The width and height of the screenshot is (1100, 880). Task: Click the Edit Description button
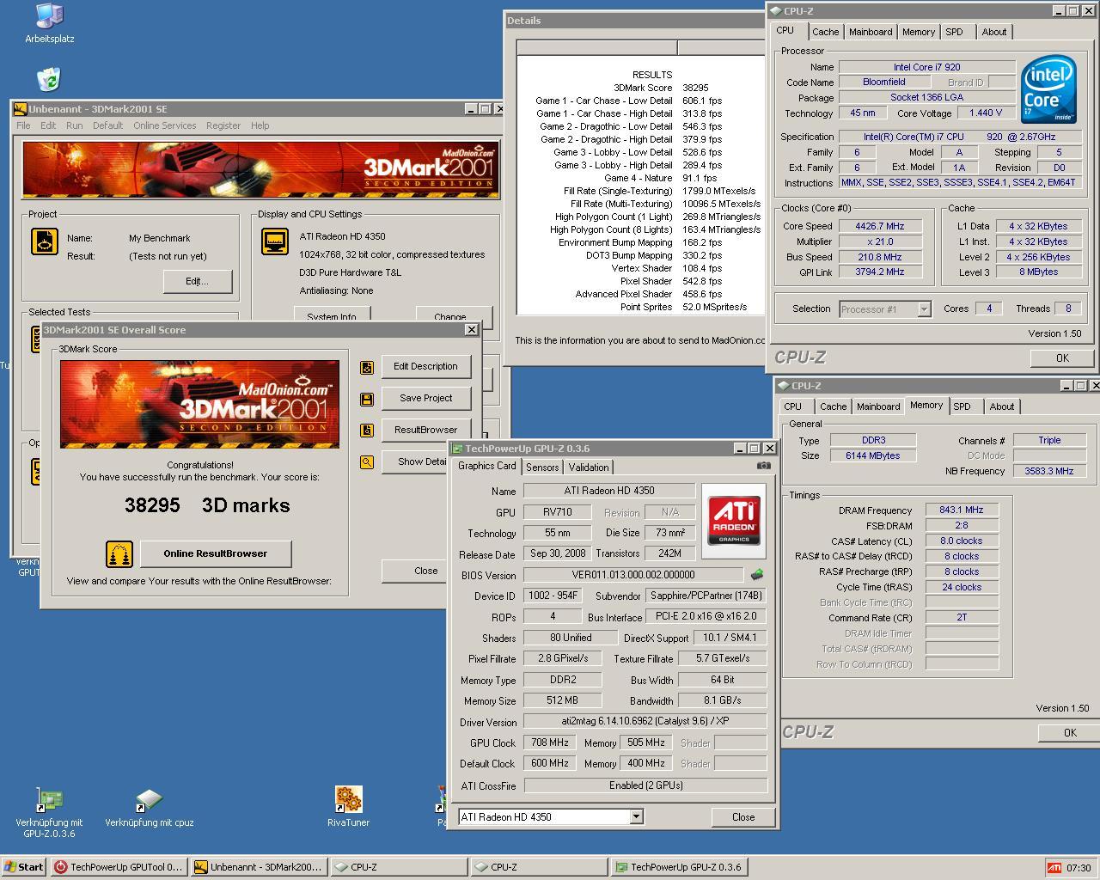point(425,366)
